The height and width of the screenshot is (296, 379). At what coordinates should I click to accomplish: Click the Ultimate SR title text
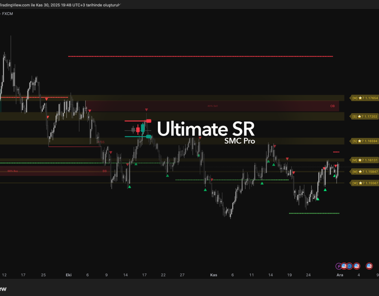click(206, 129)
